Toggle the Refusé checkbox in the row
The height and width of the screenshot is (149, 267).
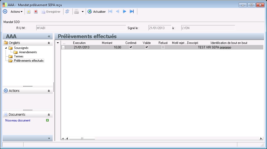click(x=163, y=47)
